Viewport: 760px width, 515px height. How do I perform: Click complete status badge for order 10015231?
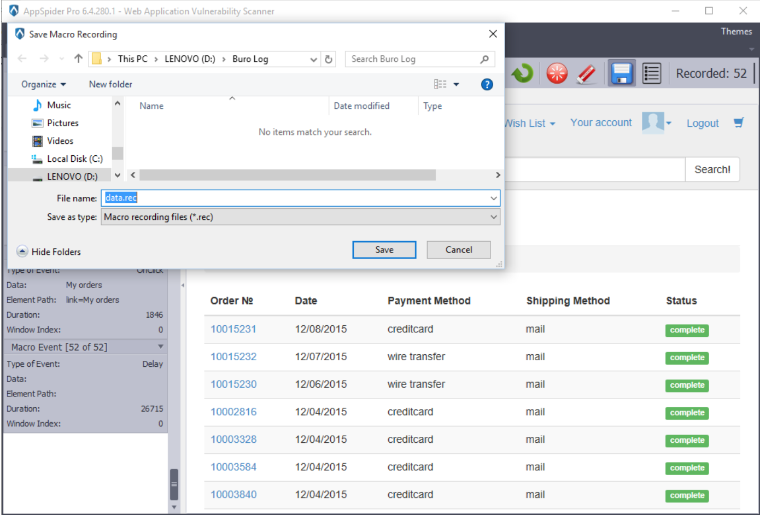pos(687,330)
